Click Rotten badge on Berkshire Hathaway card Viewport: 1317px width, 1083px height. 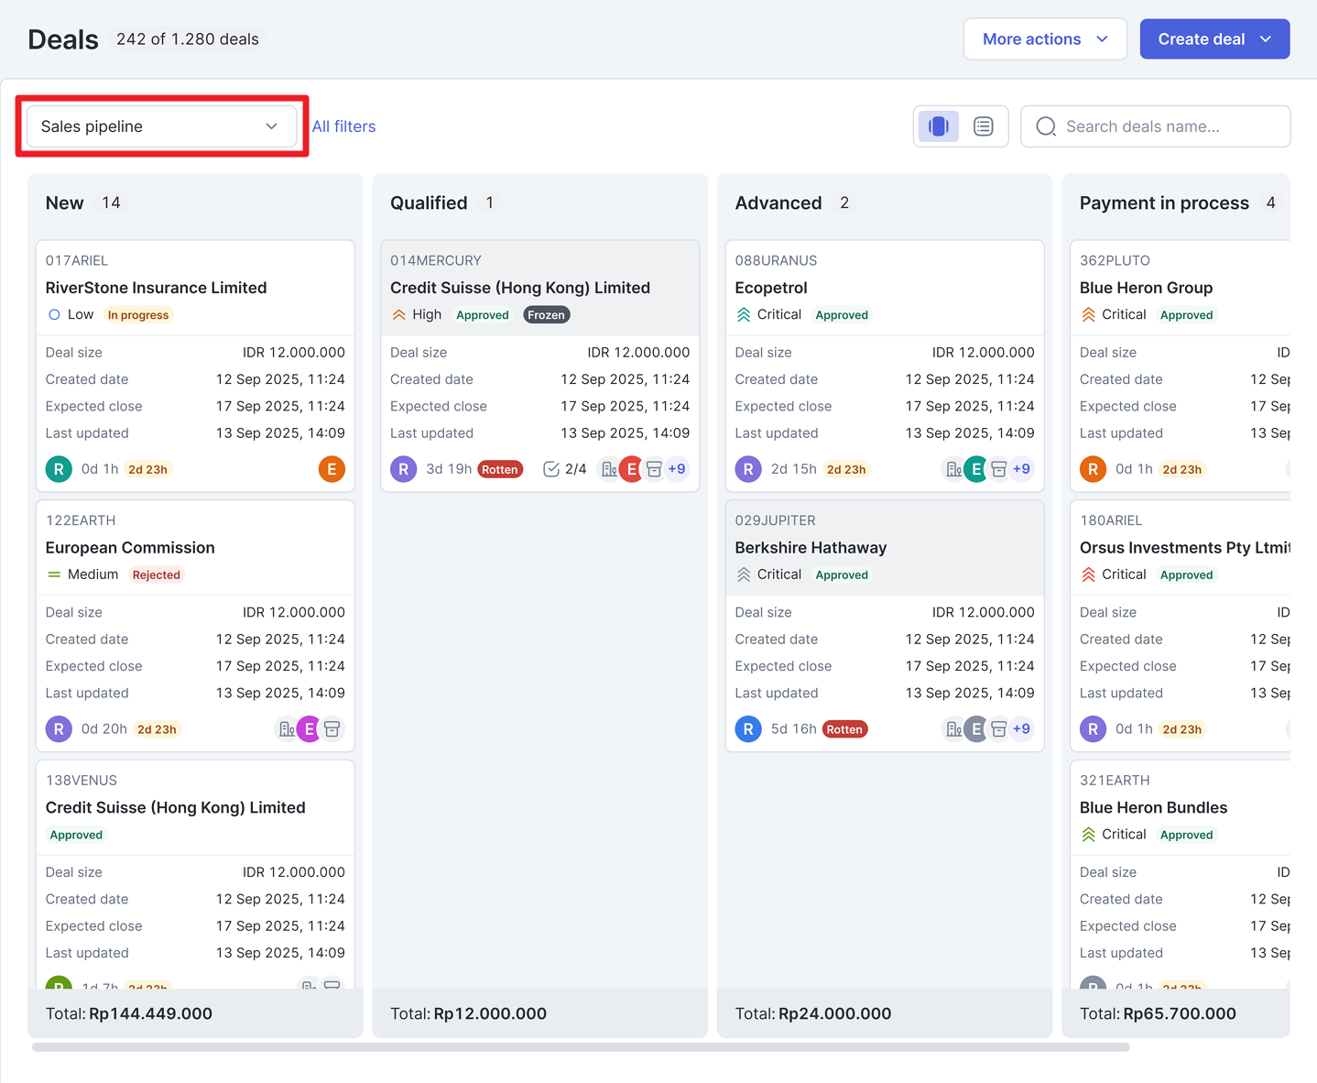click(x=844, y=729)
